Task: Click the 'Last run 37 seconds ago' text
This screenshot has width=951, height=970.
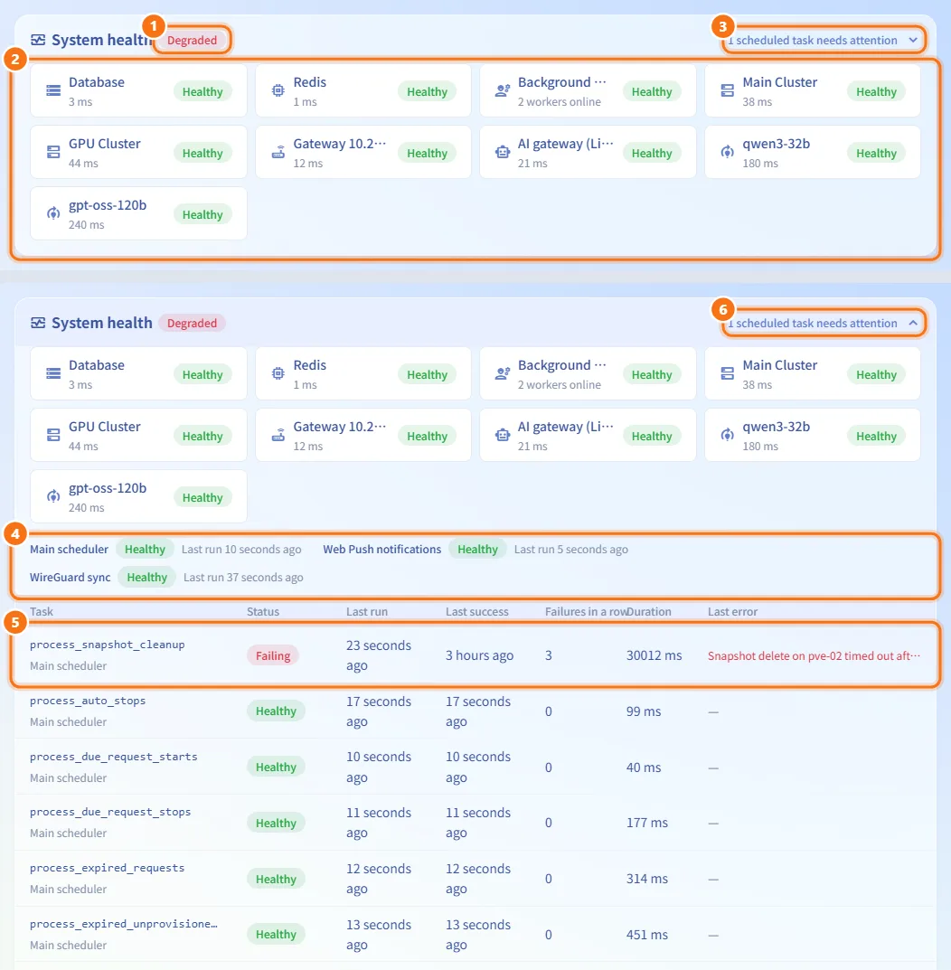Action: click(x=243, y=577)
